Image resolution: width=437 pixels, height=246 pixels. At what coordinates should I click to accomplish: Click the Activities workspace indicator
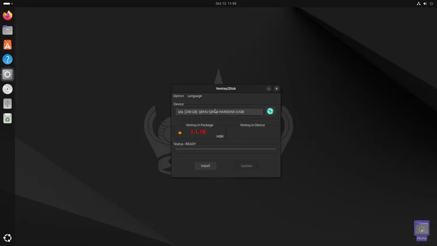coord(8,3)
